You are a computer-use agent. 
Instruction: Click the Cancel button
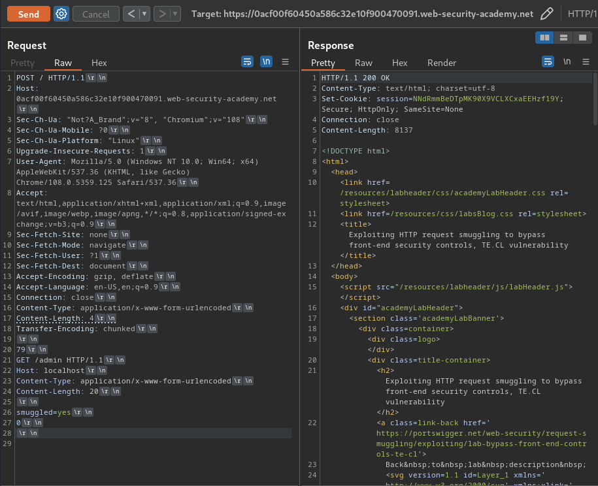95,14
